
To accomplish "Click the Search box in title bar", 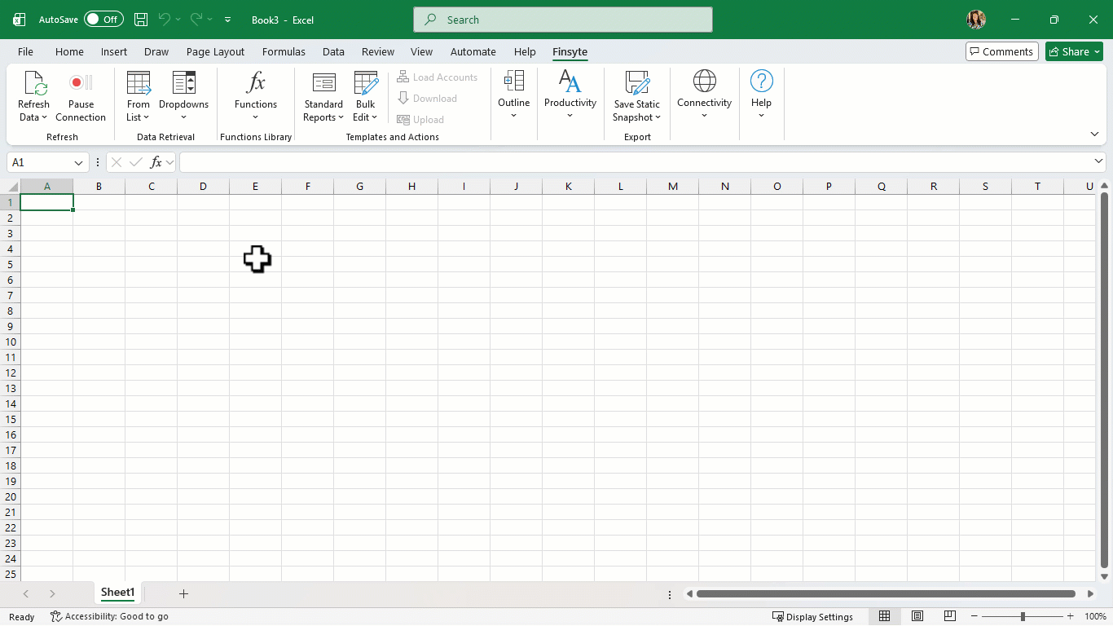I will coord(562,20).
